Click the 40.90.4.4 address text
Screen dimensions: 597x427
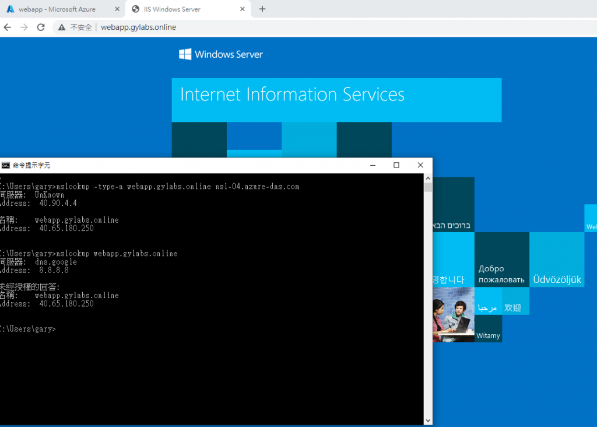(x=58, y=204)
